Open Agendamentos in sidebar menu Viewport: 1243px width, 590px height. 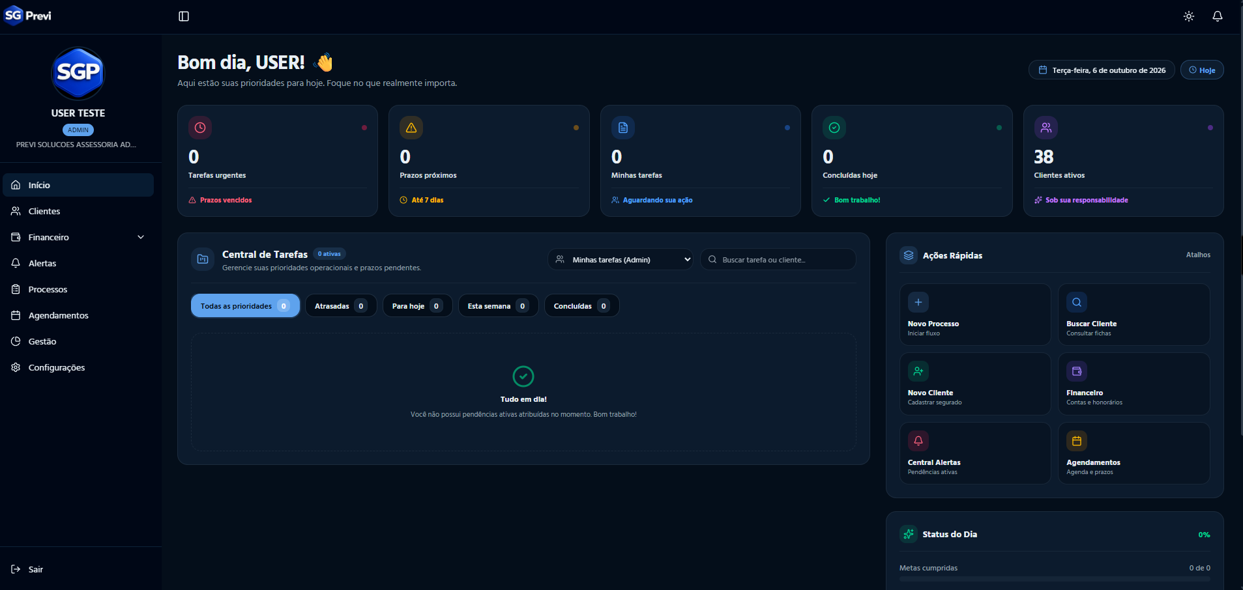click(x=78, y=315)
